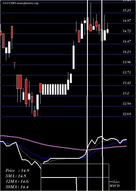Click the 14.97 price axis label
Viewport: 136px width, 191px height.
tap(127, 20)
